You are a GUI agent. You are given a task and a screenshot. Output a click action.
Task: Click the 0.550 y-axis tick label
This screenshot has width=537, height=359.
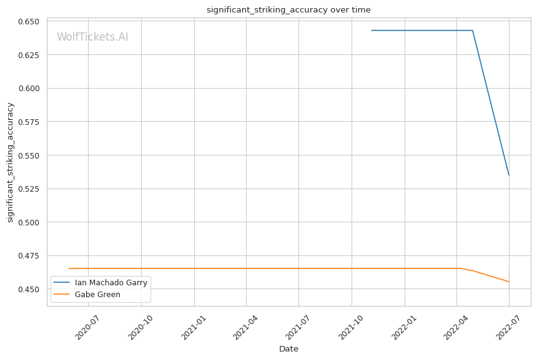point(29,155)
